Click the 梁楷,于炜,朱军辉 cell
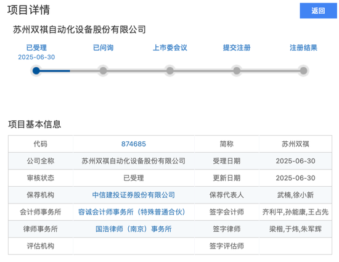The width and height of the screenshot is (339, 262). [x=295, y=229]
